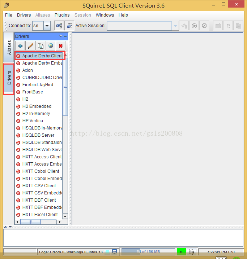
Task: Select Apache Derby Embedded driver
Action: pyautogui.click(x=39, y=63)
